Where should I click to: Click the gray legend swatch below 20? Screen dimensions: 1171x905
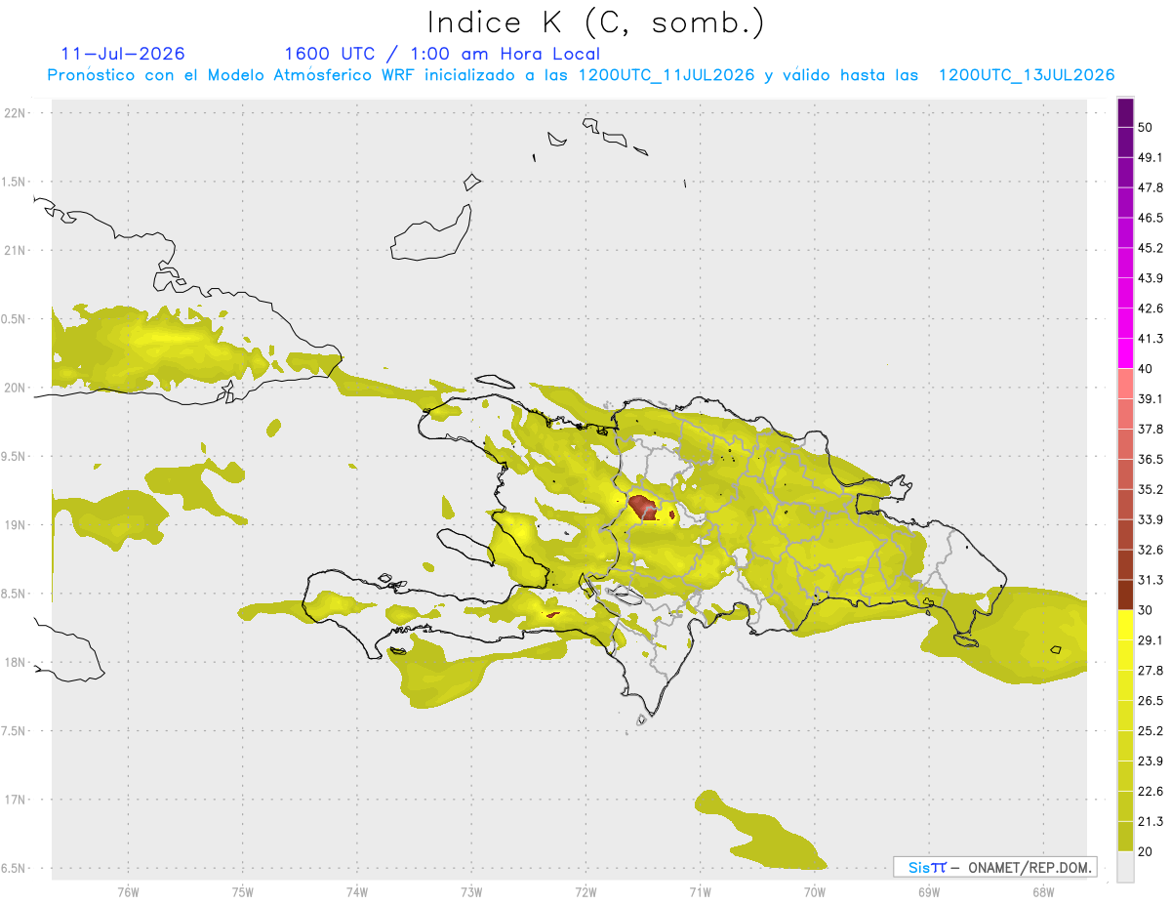pos(1125,867)
